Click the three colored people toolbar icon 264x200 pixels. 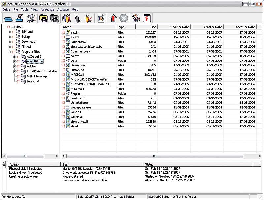coord(67,18)
